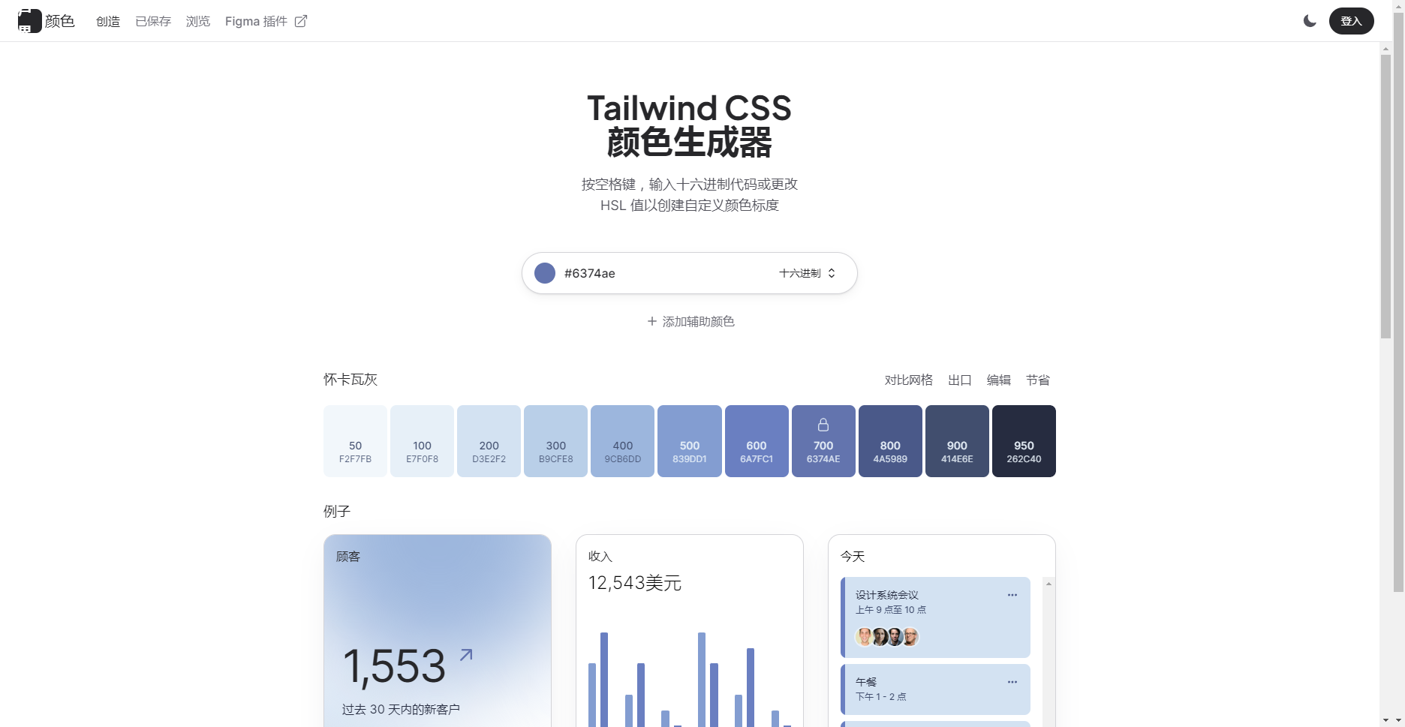1405x727 pixels.
Task: Click the external-link icon beside Figma 插件
Action: pyautogui.click(x=300, y=21)
